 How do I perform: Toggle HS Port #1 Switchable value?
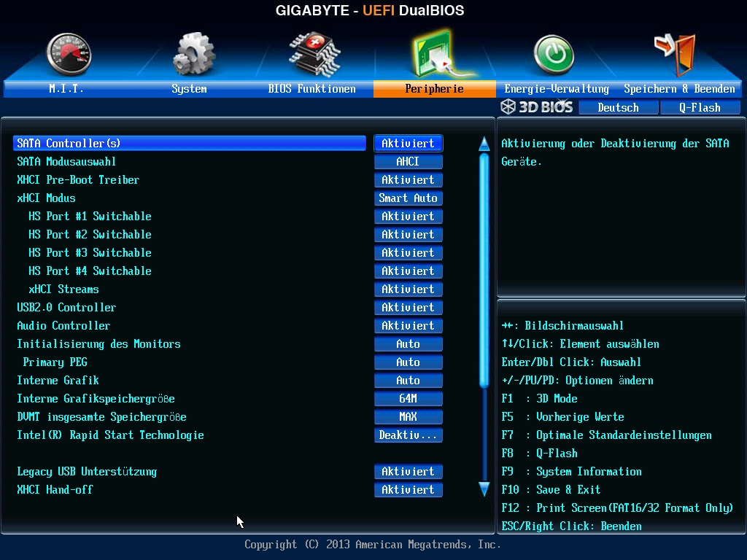pyautogui.click(x=409, y=216)
